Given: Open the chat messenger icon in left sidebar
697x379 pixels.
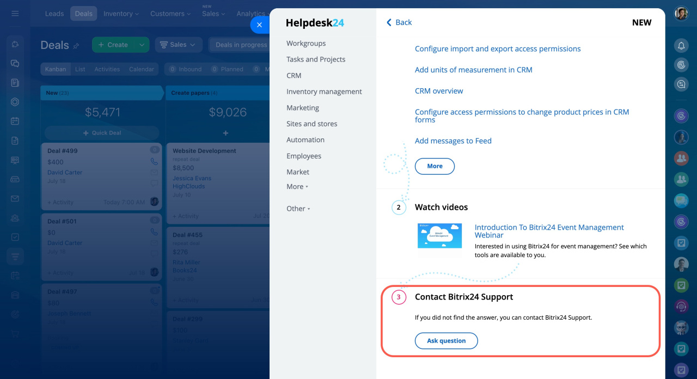Looking at the screenshot, I should click(15, 63).
